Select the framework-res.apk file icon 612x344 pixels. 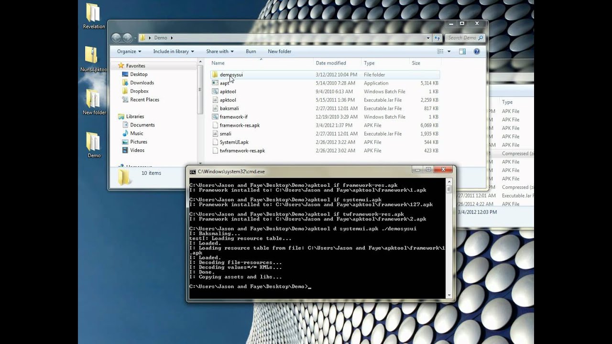215,125
